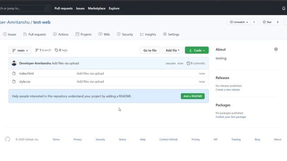Open Help in the footer
The image size is (287, 161).
pyautogui.click(x=143, y=140)
